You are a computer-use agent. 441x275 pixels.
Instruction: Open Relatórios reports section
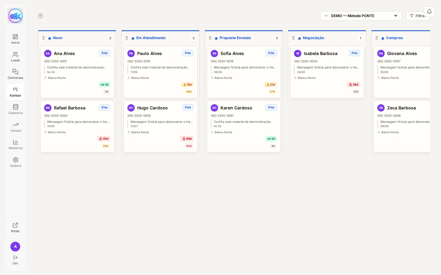tap(15, 145)
